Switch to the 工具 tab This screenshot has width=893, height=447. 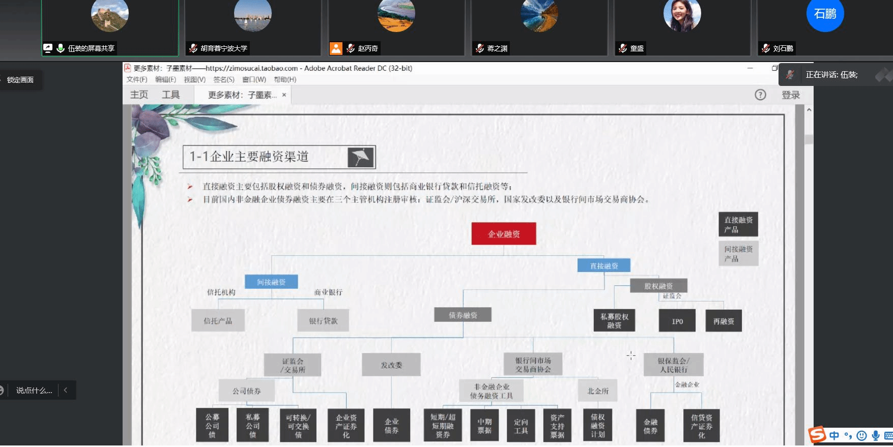(170, 95)
